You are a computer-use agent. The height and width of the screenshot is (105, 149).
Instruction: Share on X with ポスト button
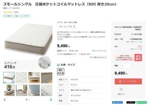click(x=131, y=102)
